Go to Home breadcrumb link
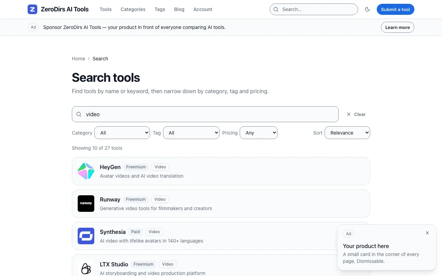 78,59
